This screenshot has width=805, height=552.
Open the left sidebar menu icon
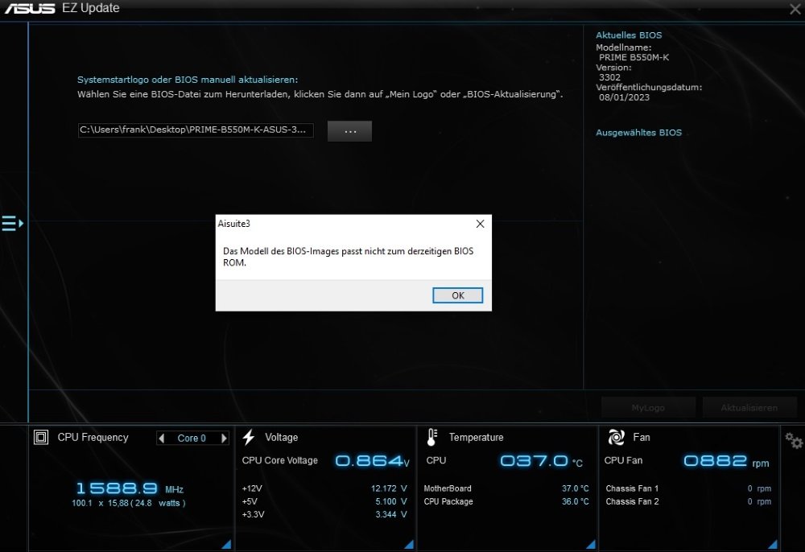click(x=12, y=223)
